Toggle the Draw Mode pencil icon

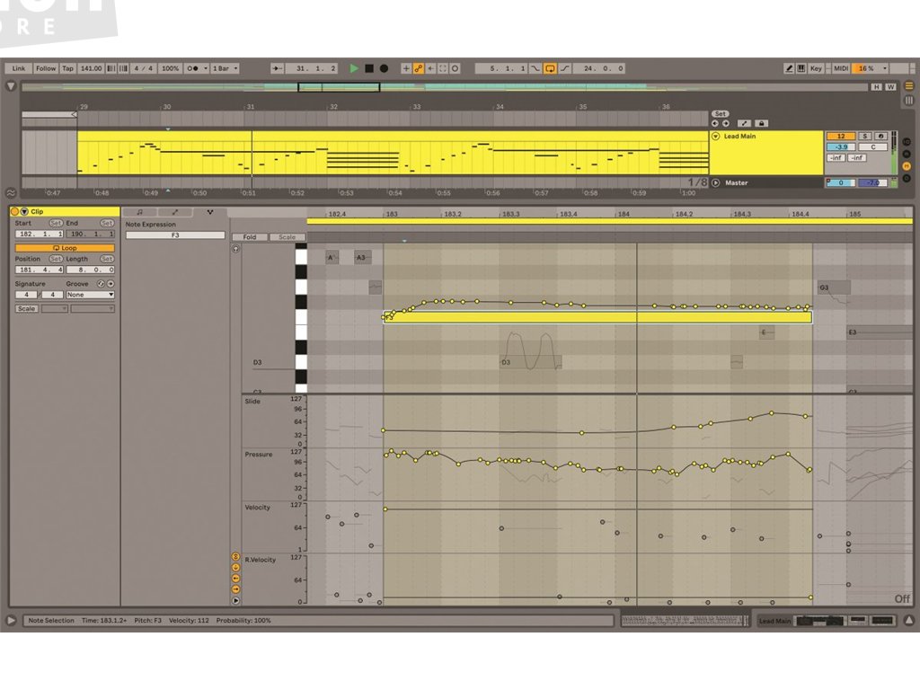coord(789,68)
